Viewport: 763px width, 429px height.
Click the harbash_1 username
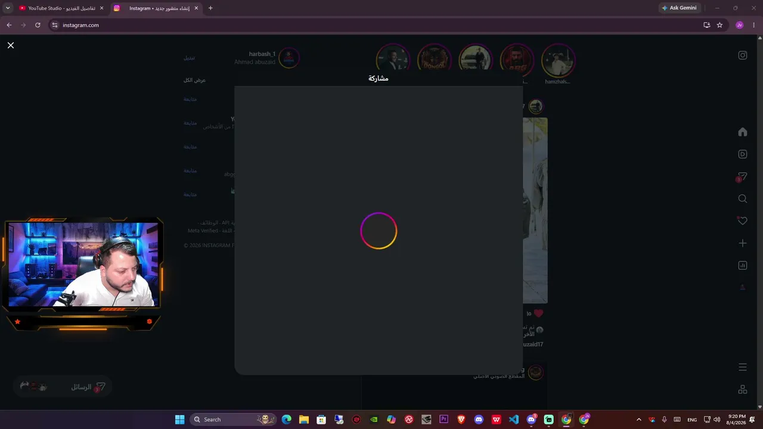click(262, 54)
